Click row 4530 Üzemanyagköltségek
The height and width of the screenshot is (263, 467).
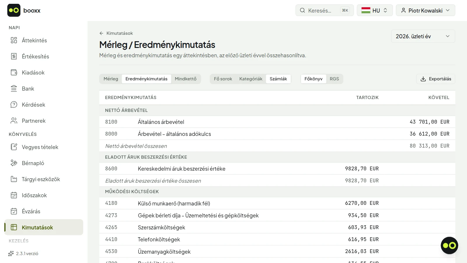tap(277, 251)
